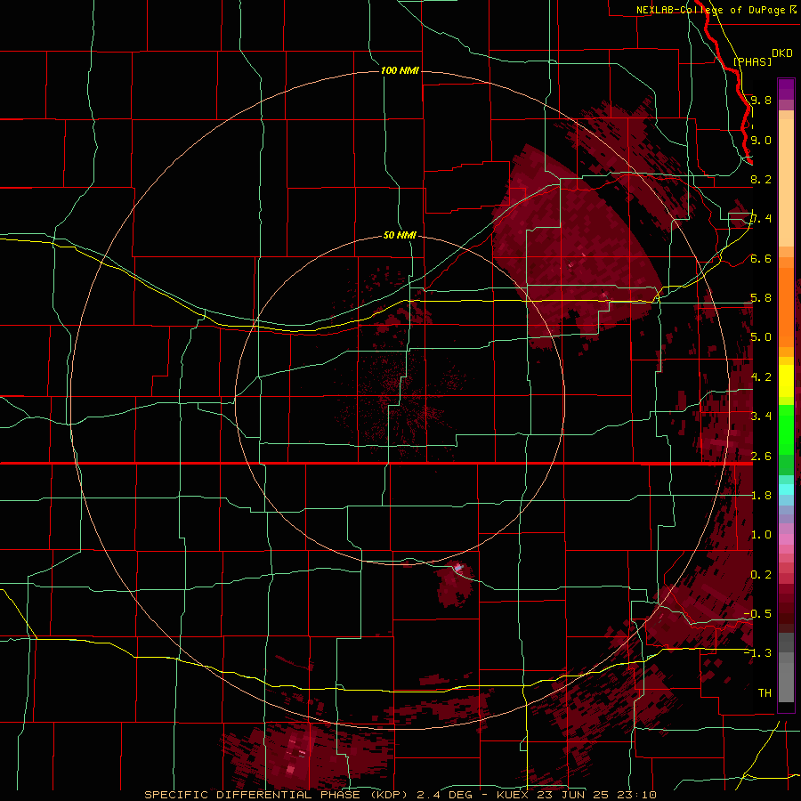Pick the cyan band in color scale
The image size is (801, 801).
click(x=786, y=489)
